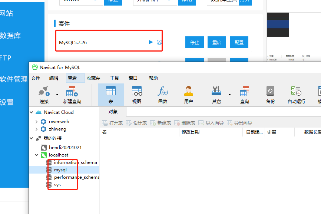Switch to the 对象 tab
The width and height of the screenshot is (321, 214).
(x=113, y=112)
